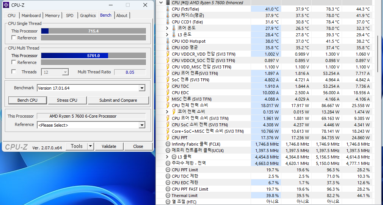
Task: Click the multi thread score bar 5761.0
Action: coord(94,56)
